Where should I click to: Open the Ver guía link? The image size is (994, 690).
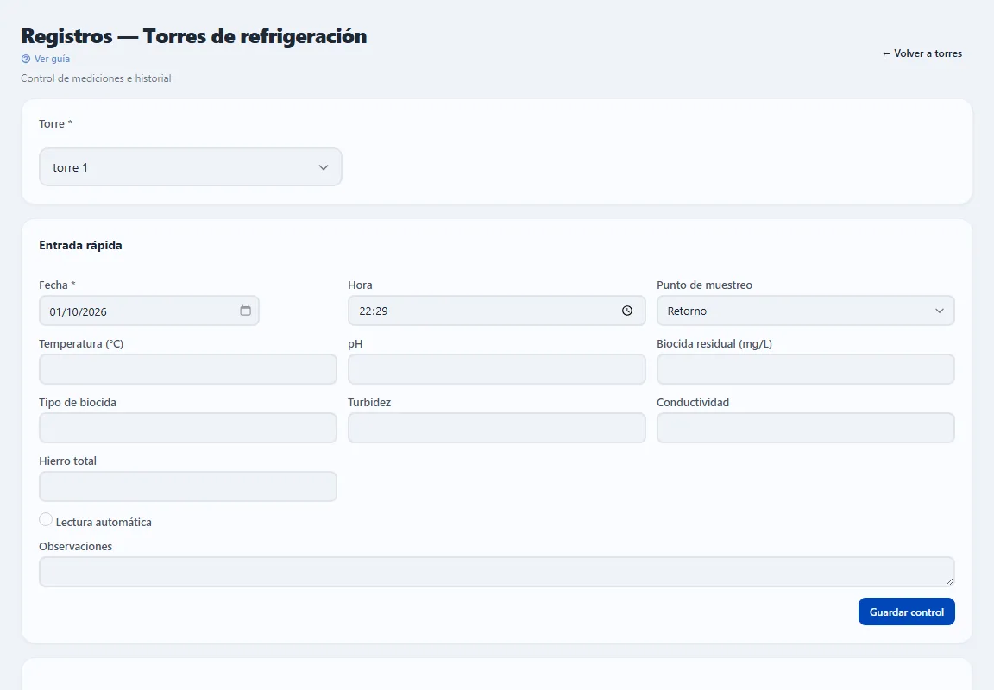click(x=52, y=59)
